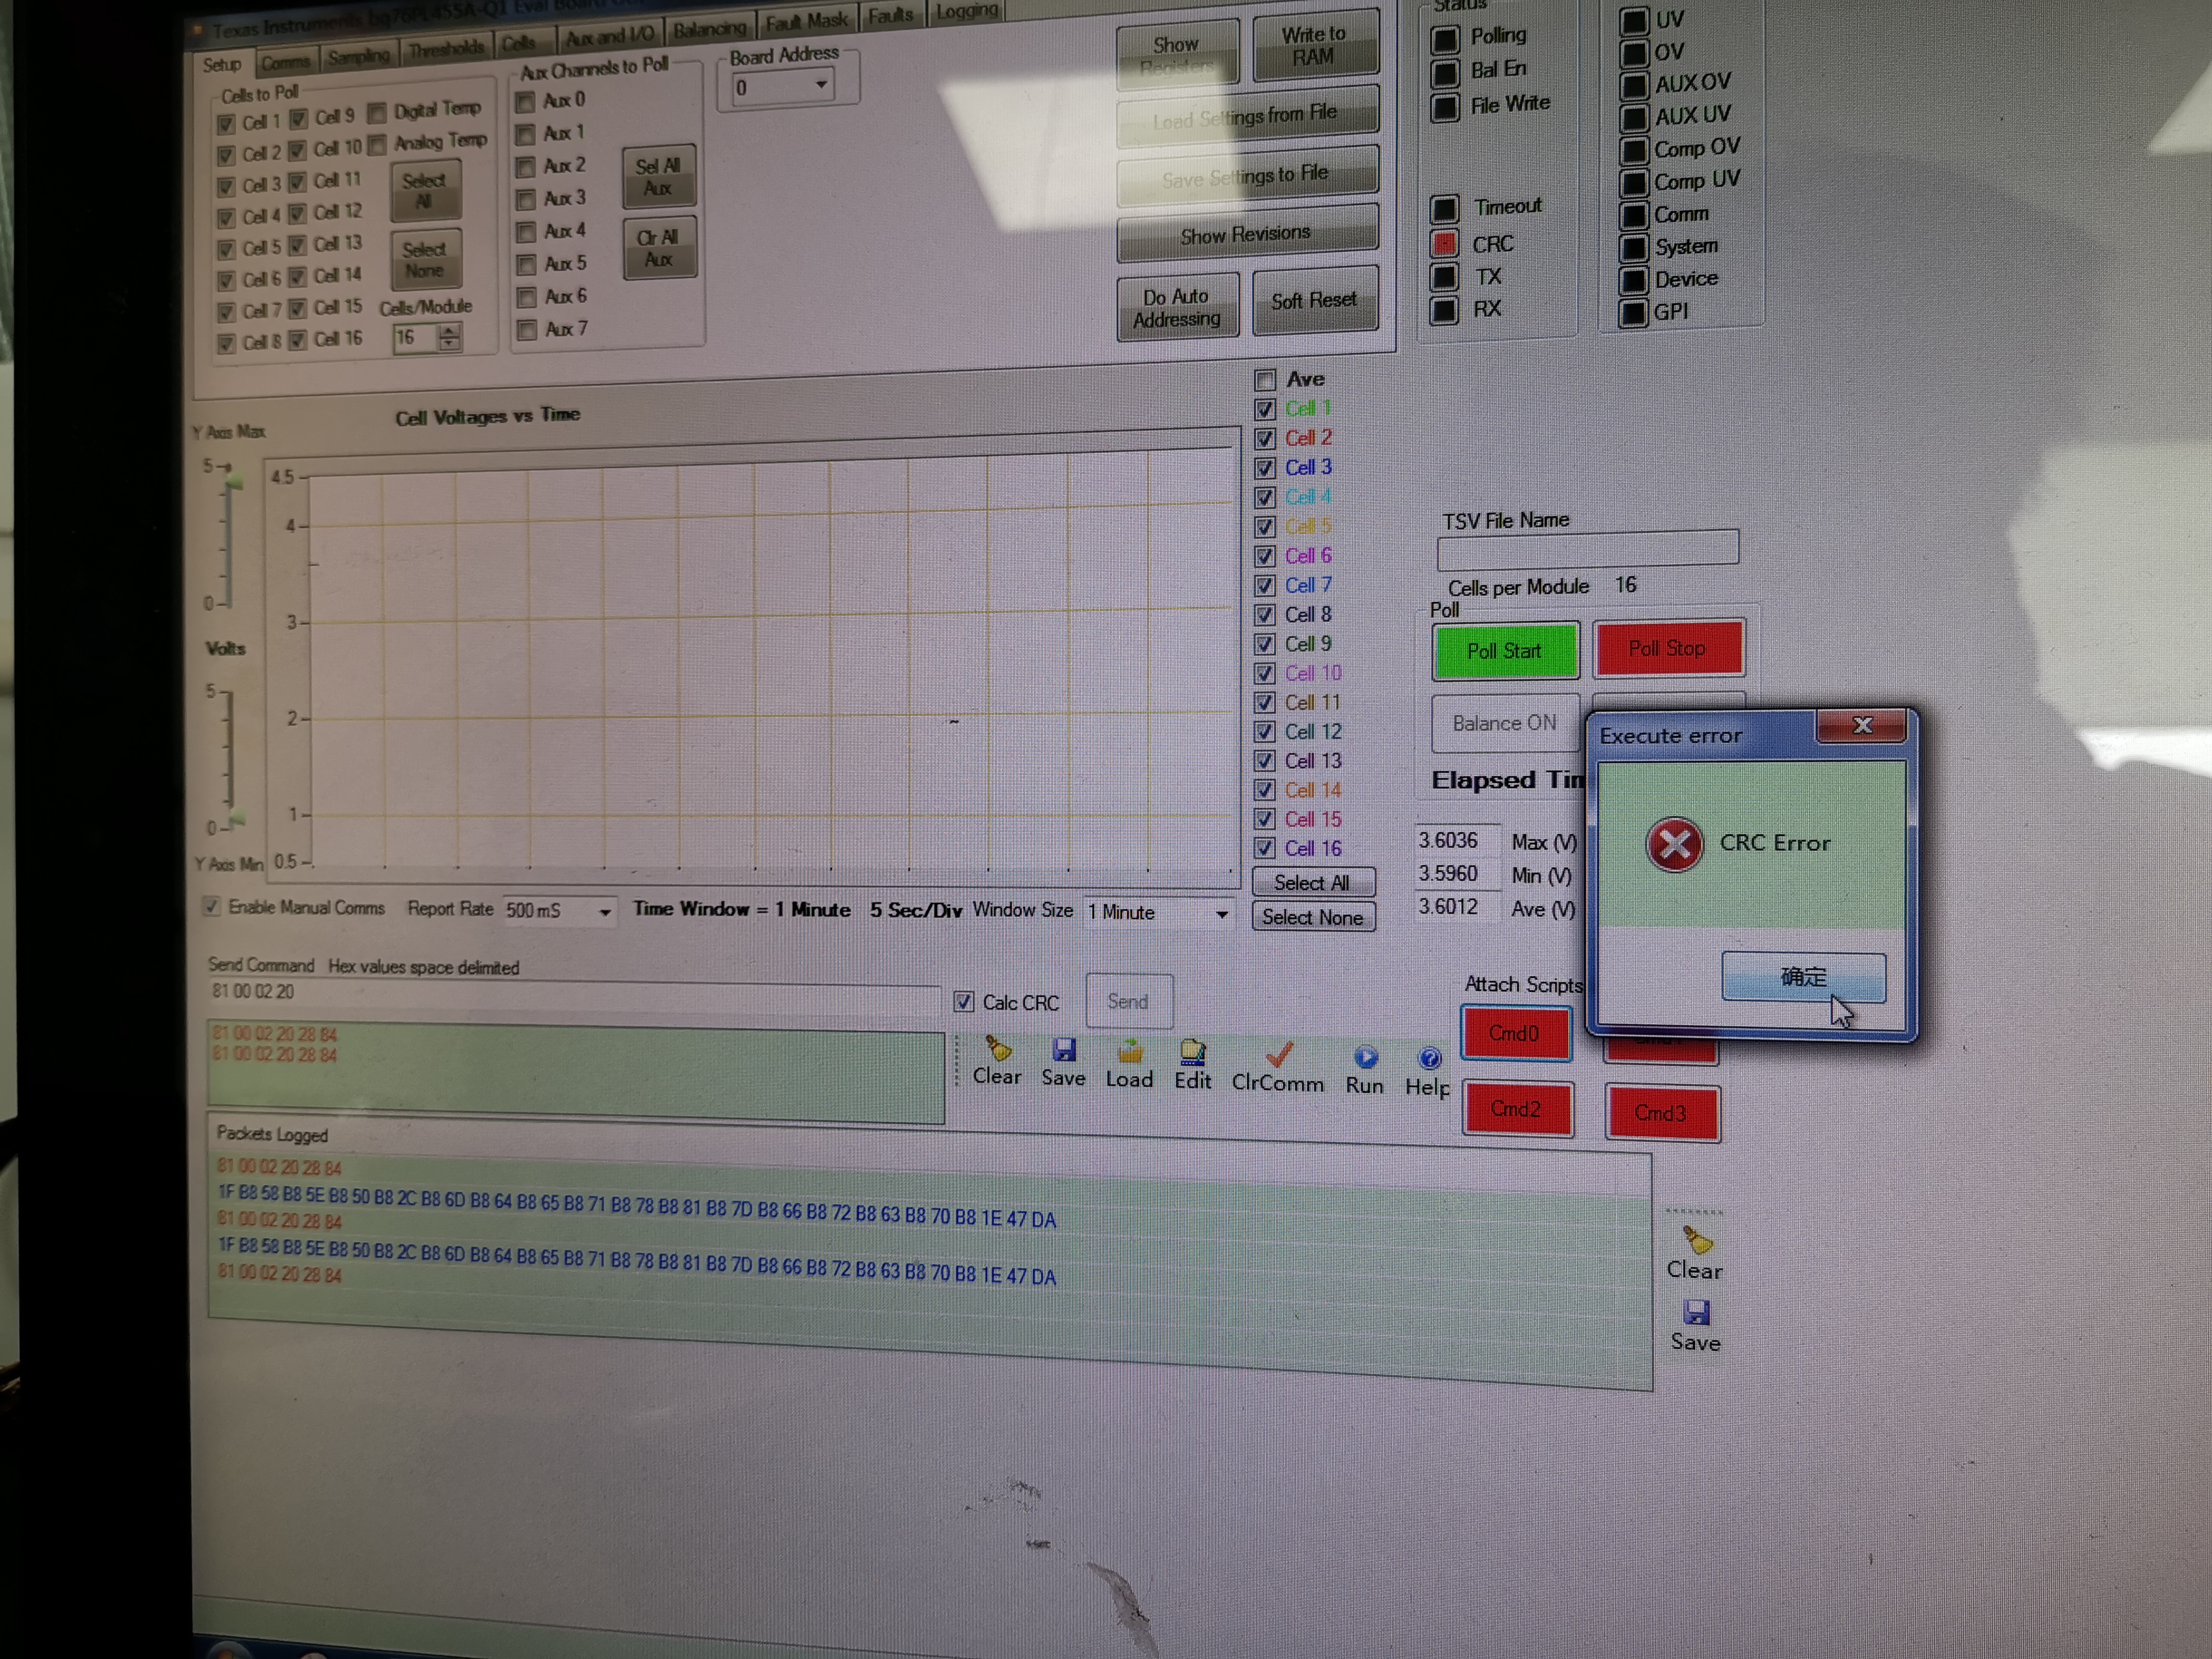
Task: Check the Aux 0 channel checkbox
Action: pyautogui.click(x=525, y=102)
